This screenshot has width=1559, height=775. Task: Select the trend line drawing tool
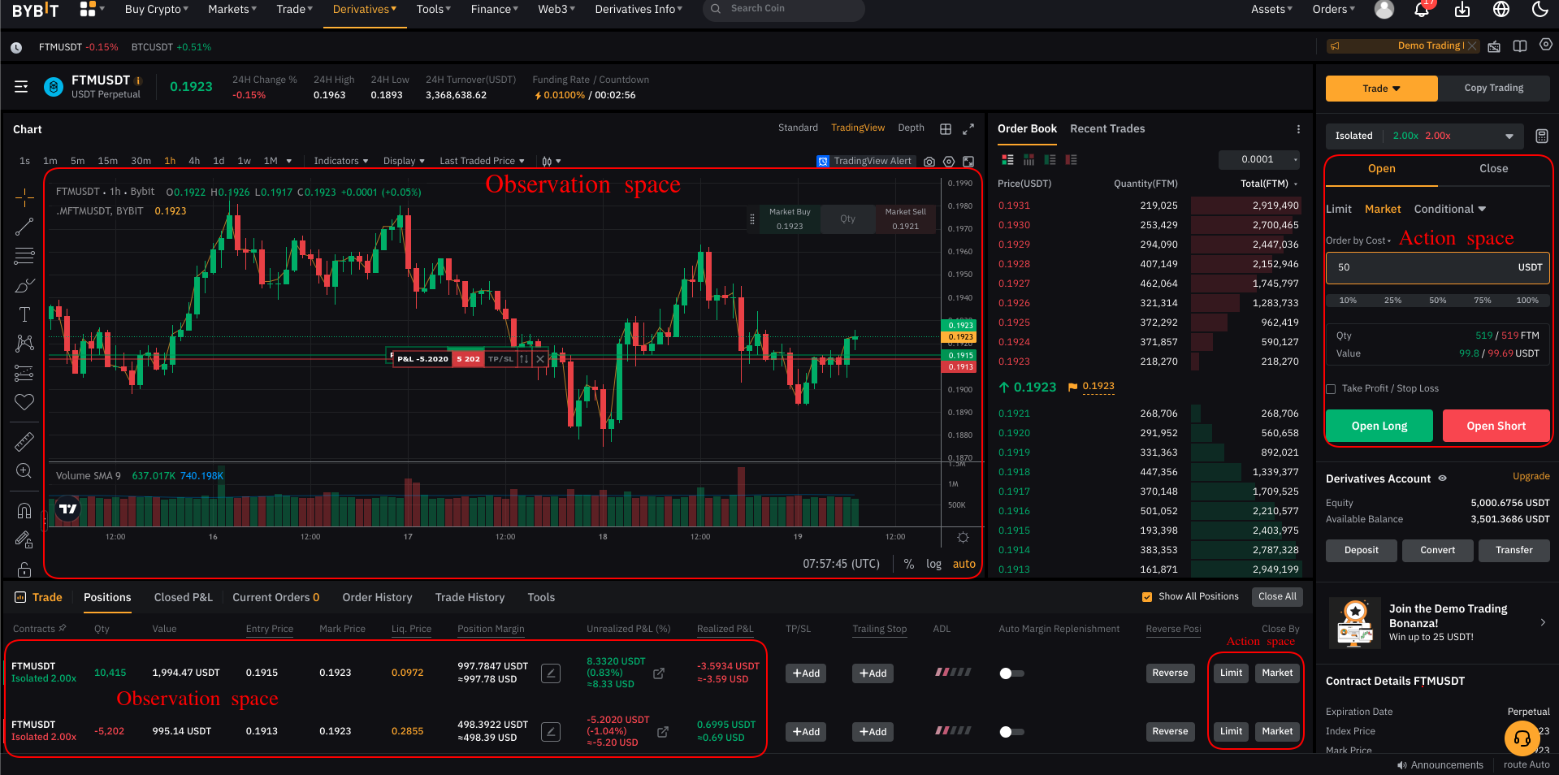click(24, 227)
